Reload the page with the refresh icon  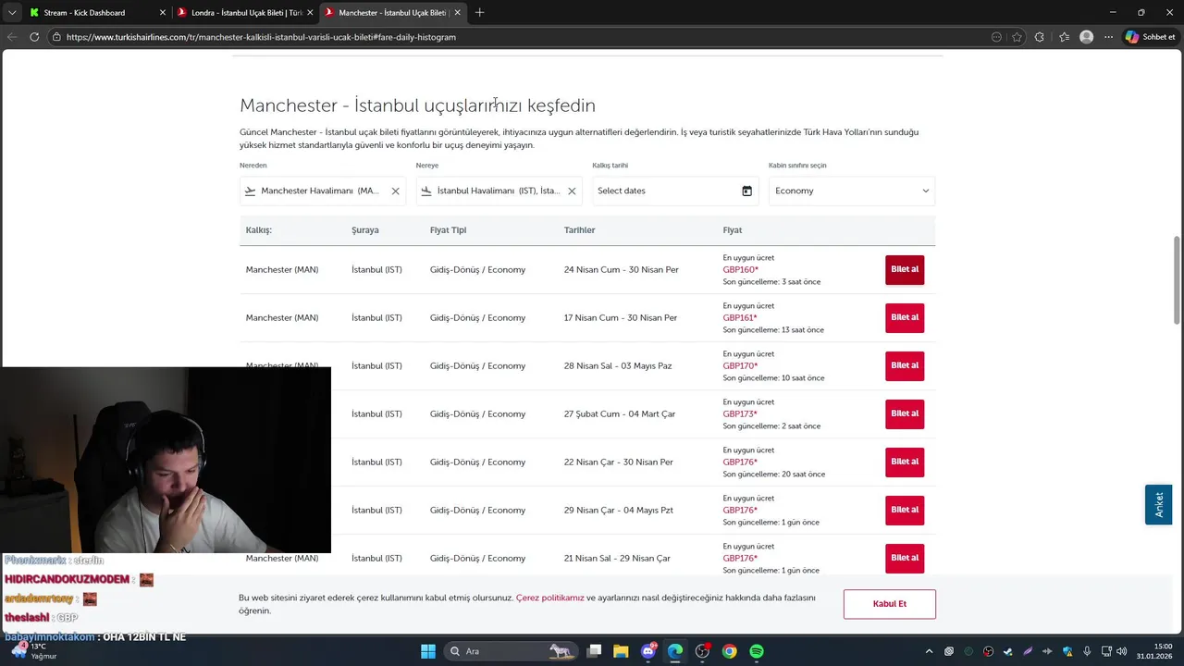point(34,37)
